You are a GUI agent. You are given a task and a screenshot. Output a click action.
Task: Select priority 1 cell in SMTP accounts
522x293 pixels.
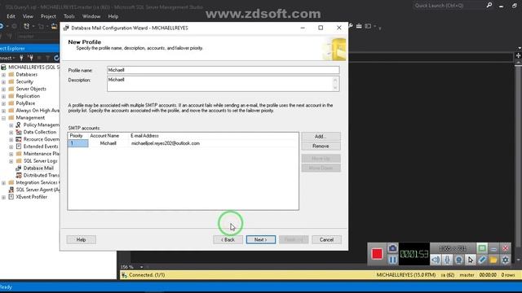click(78, 143)
